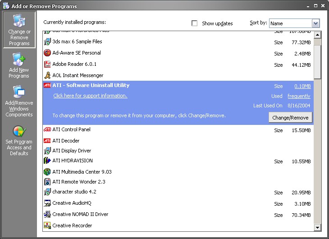Select the Adobe Reader 6.0.1 entry
Image resolution: width=329 pixels, height=239 pixels.
pyautogui.click(x=178, y=64)
